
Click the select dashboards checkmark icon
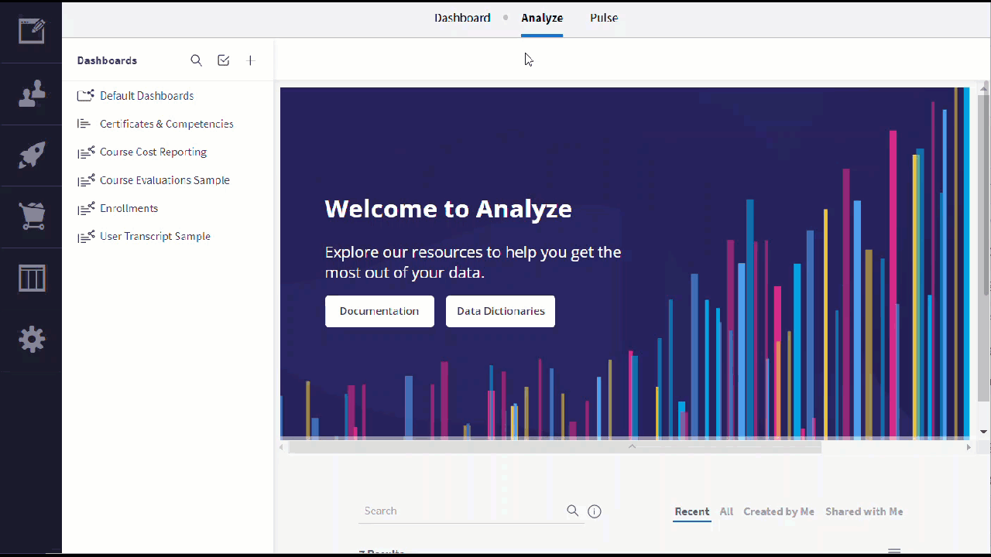[224, 60]
